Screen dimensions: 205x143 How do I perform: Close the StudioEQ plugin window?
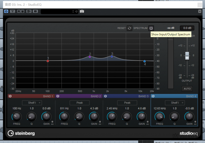coord(200,5)
